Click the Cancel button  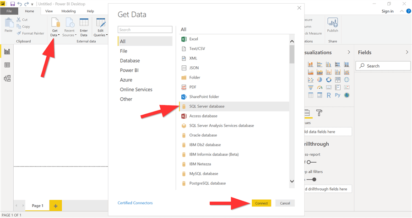[x=285, y=203]
